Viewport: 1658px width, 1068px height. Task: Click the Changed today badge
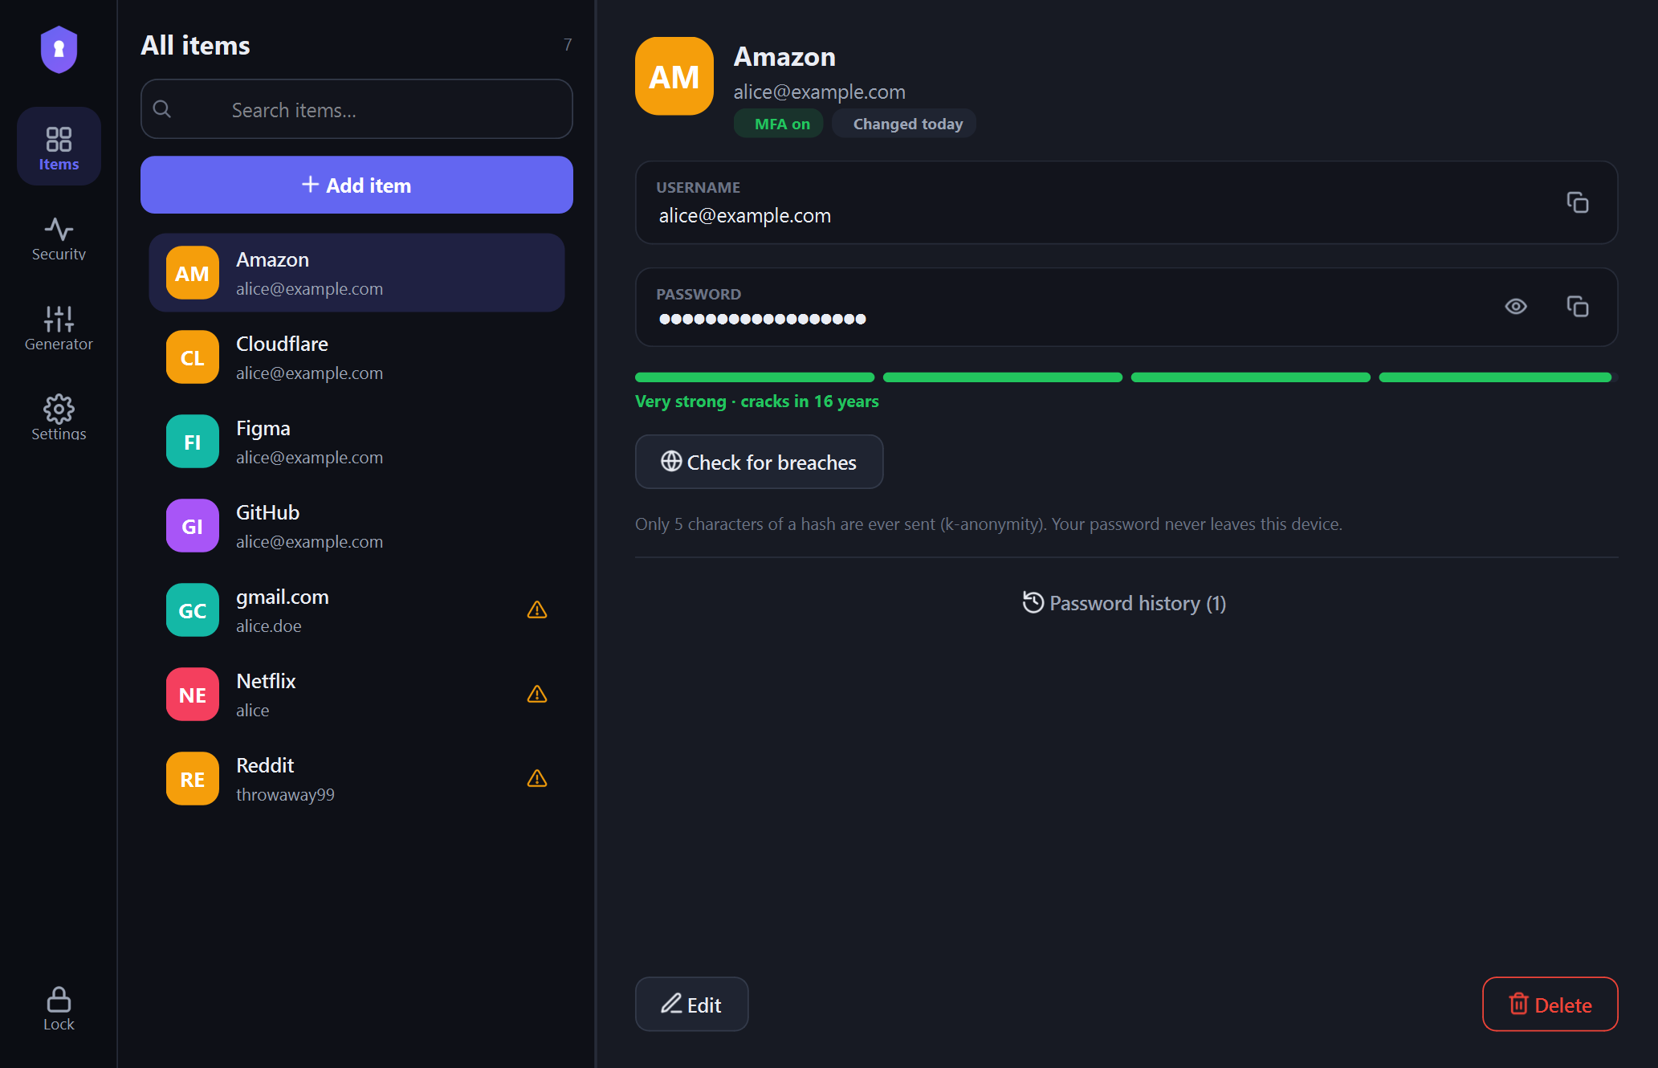pyautogui.click(x=904, y=124)
